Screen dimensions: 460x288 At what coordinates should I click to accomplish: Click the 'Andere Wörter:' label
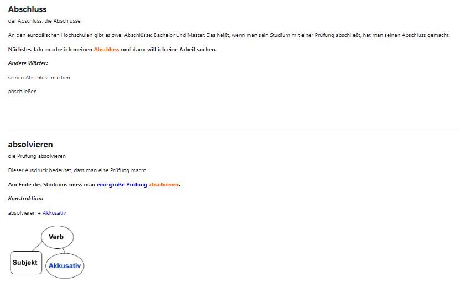click(28, 63)
